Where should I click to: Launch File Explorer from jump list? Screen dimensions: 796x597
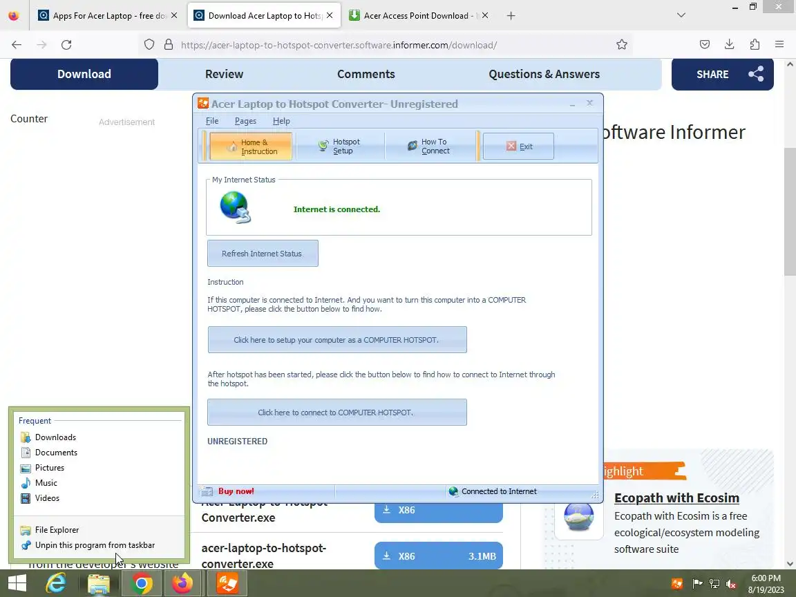click(x=99, y=529)
